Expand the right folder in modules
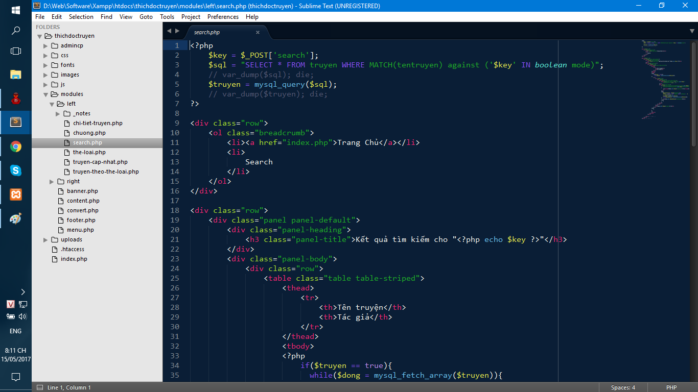The width and height of the screenshot is (698, 392). point(52,182)
